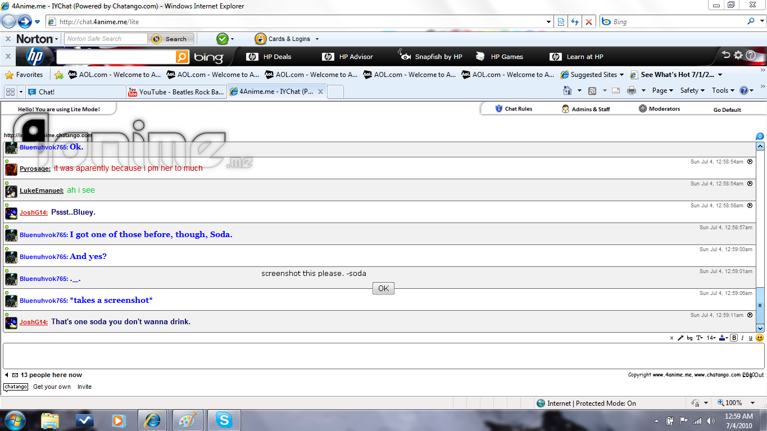This screenshot has width=767, height=431.
Task: Open Norton Cards & Logins dropdown
Action: [287, 39]
